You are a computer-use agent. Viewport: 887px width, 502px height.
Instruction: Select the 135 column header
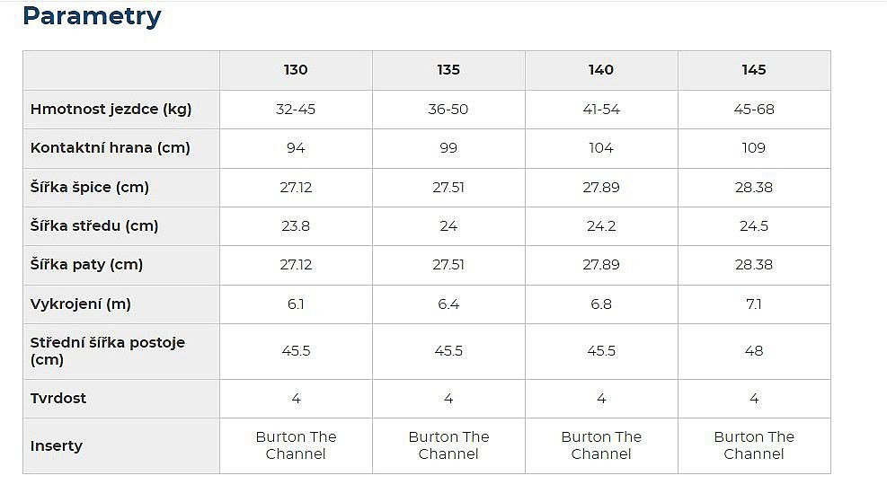point(448,70)
